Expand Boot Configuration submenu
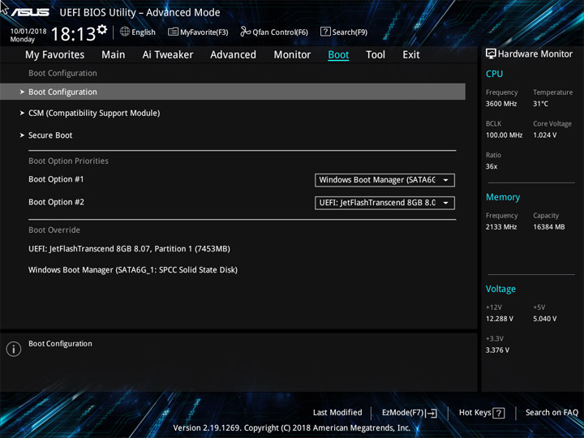 coord(233,92)
